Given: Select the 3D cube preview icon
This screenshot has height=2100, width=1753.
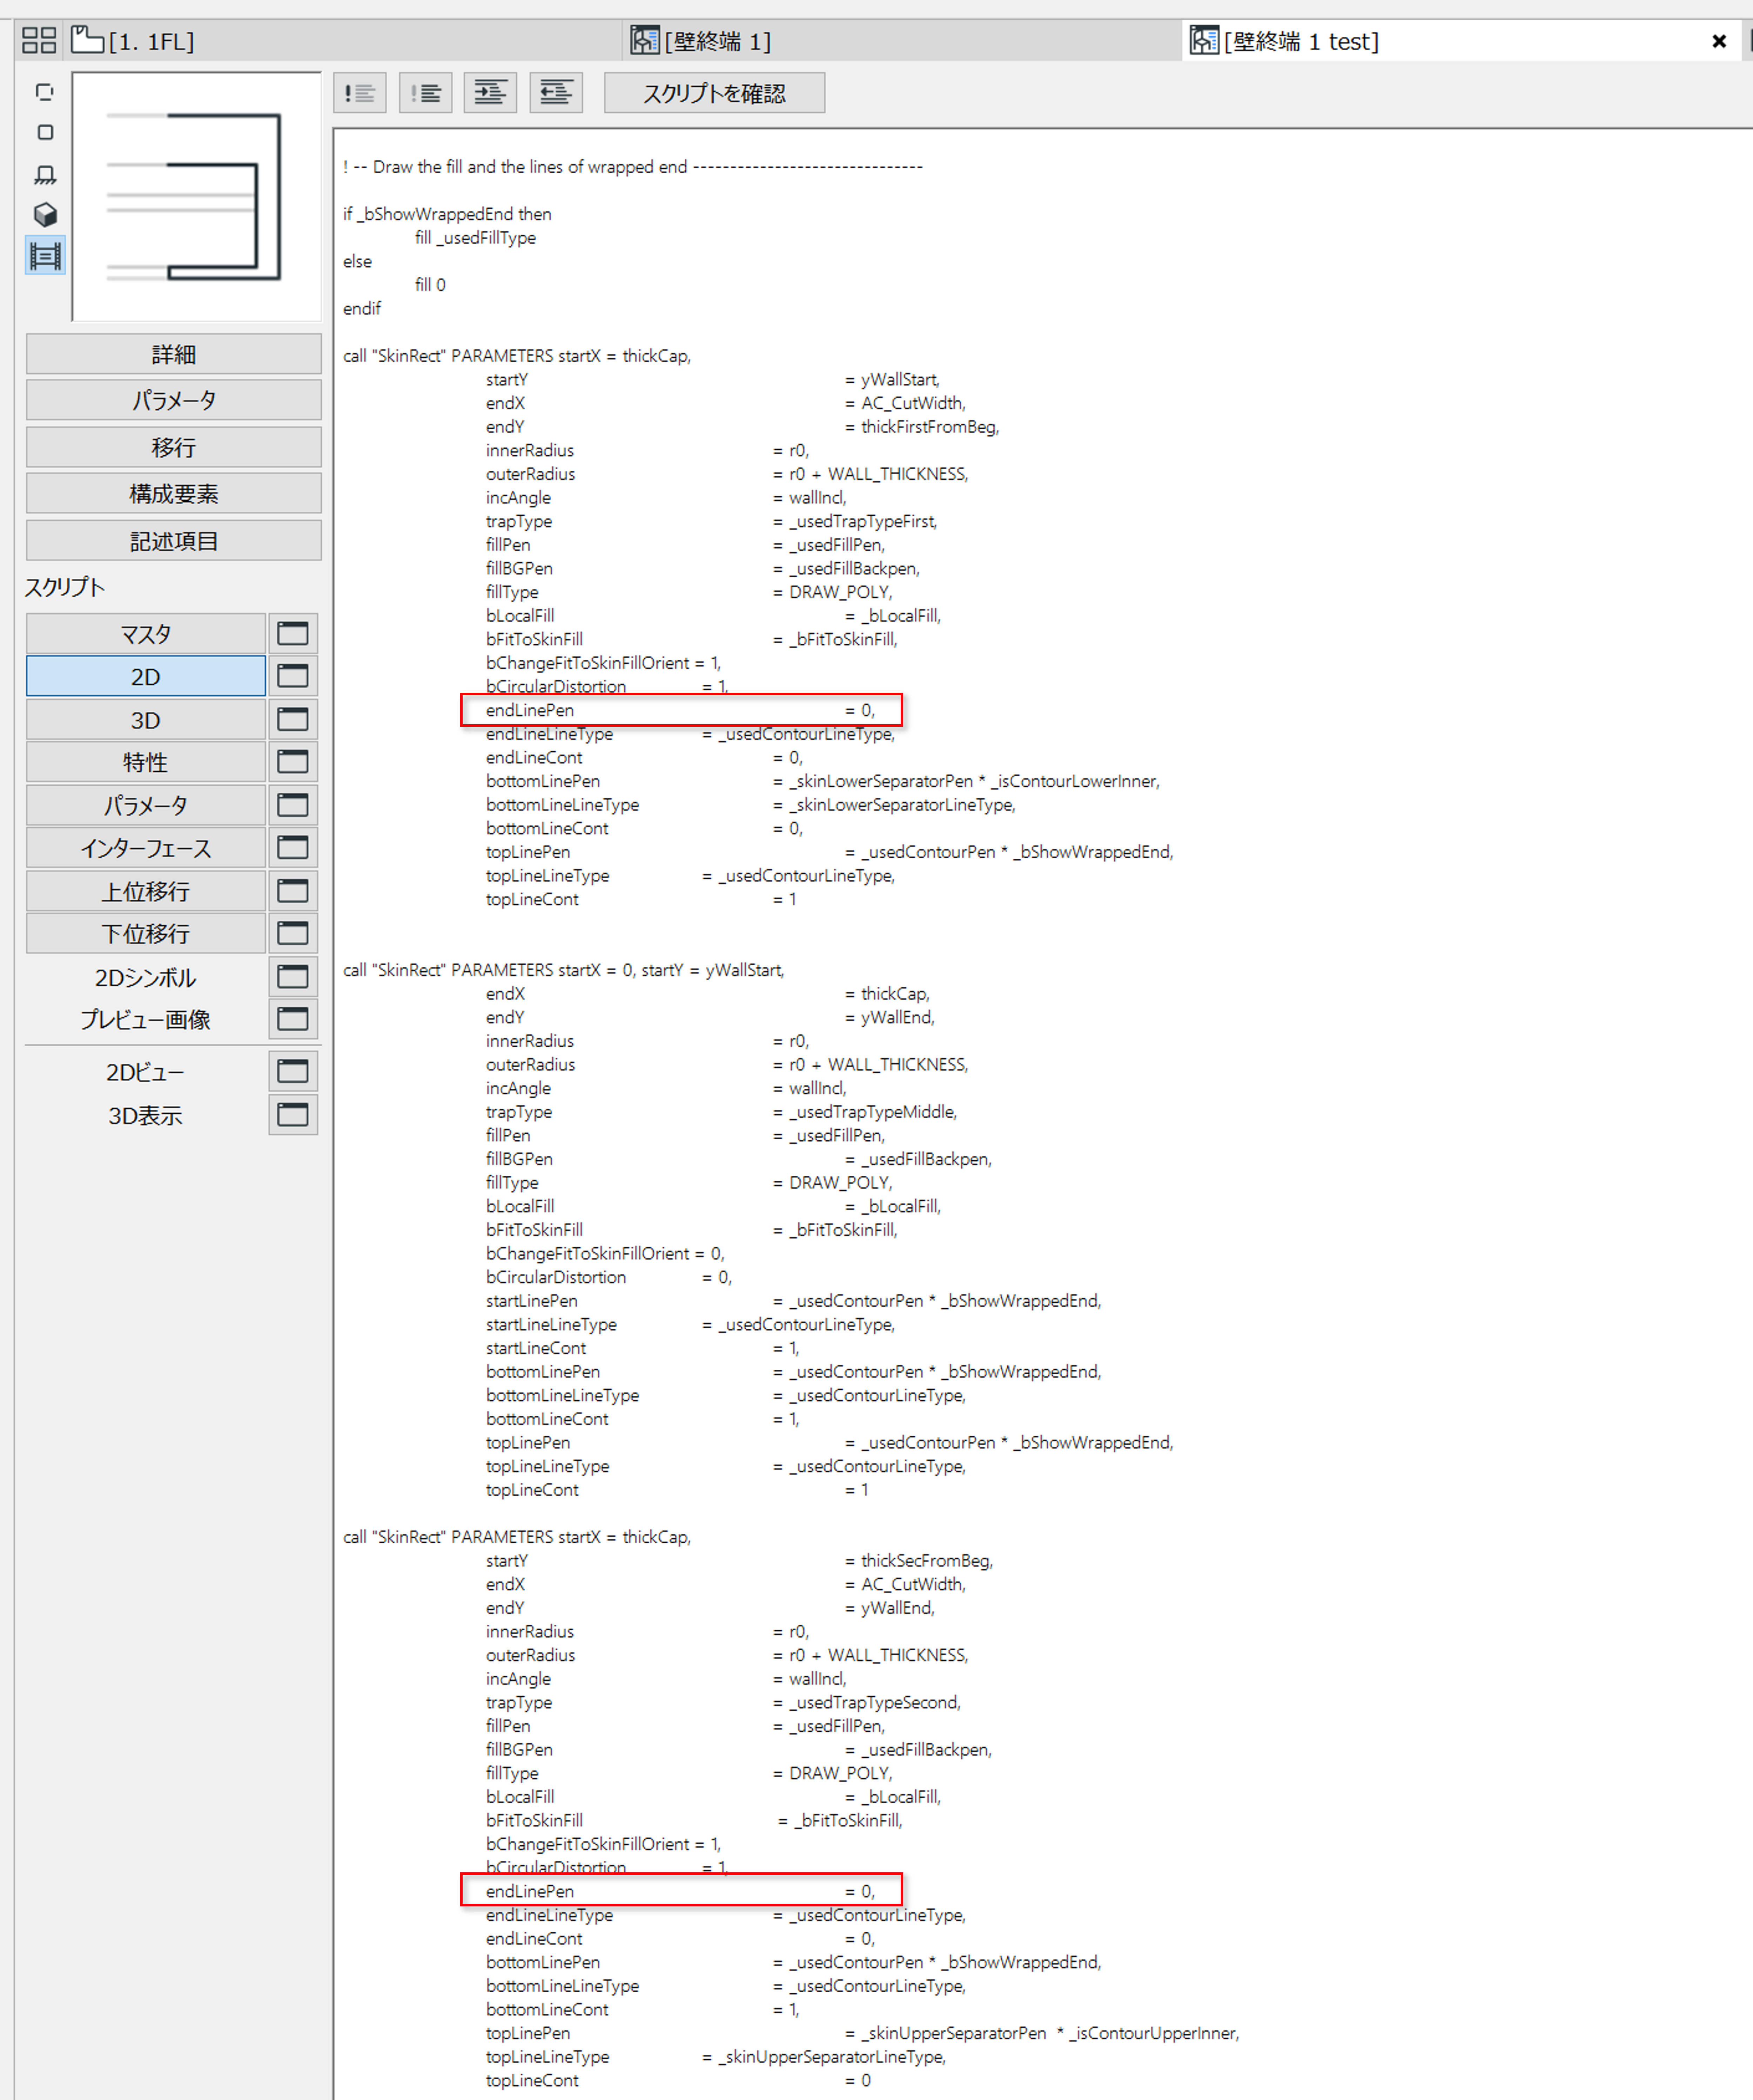Looking at the screenshot, I should (45, 215).
